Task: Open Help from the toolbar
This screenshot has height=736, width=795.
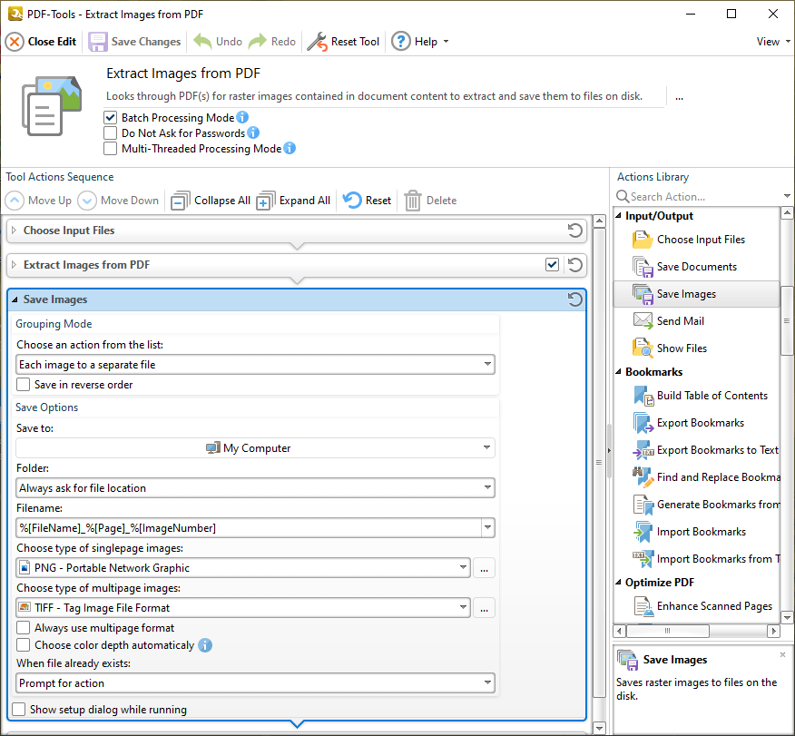Action: click(x=418, y=42)
